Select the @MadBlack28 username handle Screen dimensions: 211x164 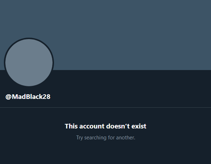pyautogui.click(x=28, y=97)
